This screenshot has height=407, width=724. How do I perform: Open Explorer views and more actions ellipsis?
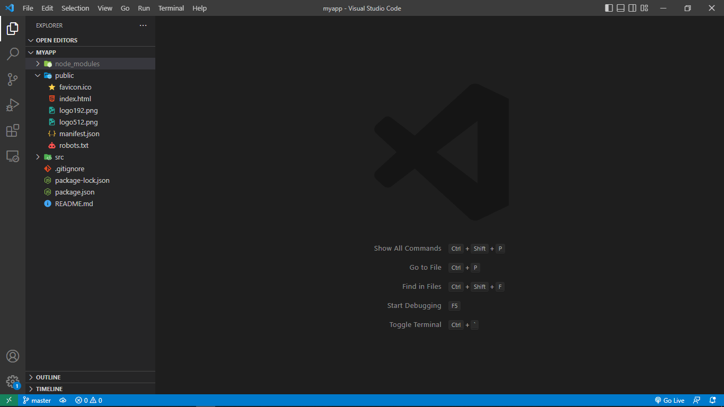(143, 25)
